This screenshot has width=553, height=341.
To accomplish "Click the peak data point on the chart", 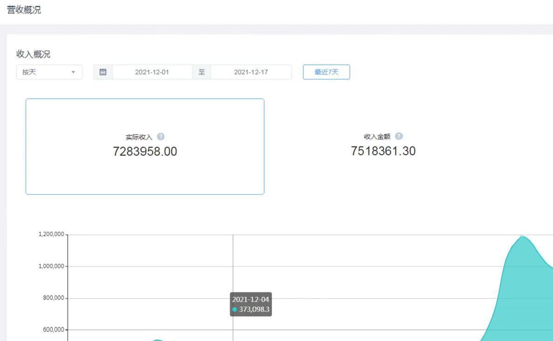I will coord(521,236).
